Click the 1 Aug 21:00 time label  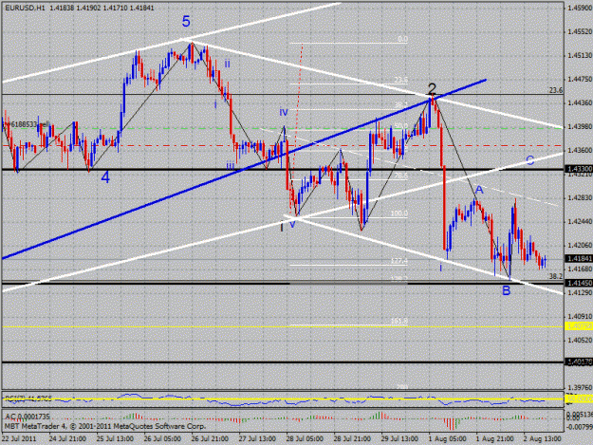[x=495, y=439]
